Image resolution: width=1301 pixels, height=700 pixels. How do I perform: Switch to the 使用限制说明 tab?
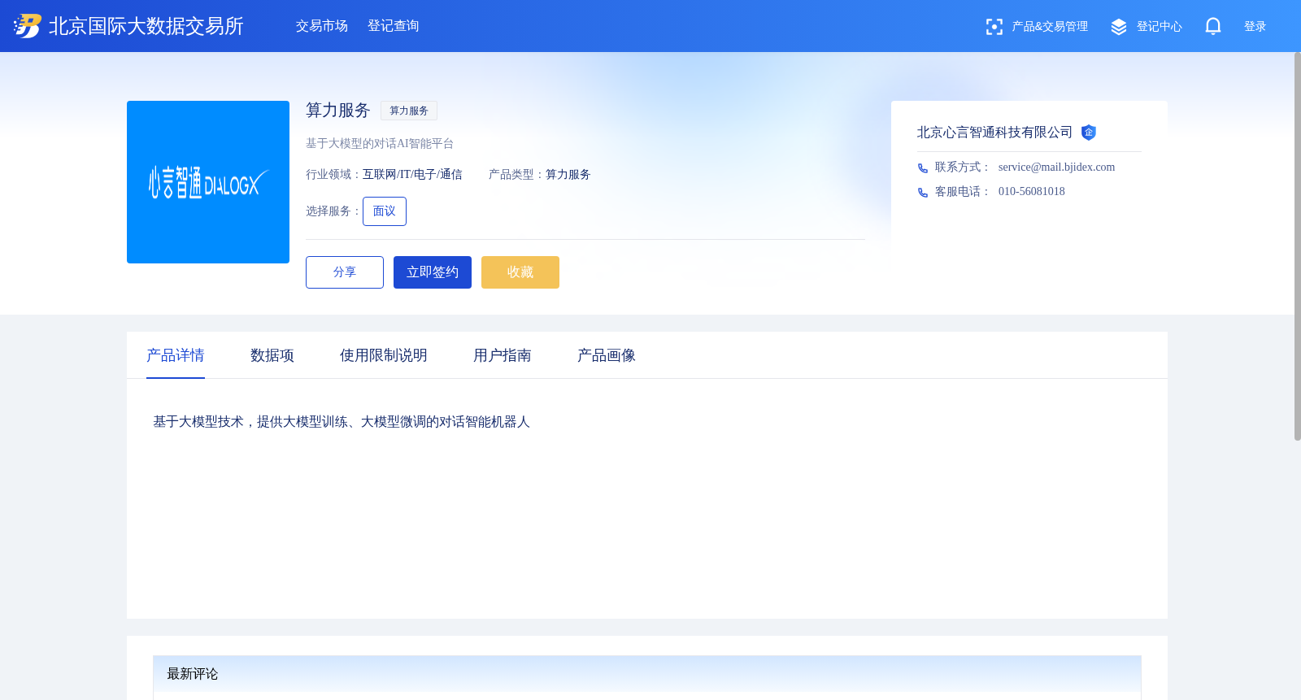tap(384, 355)
